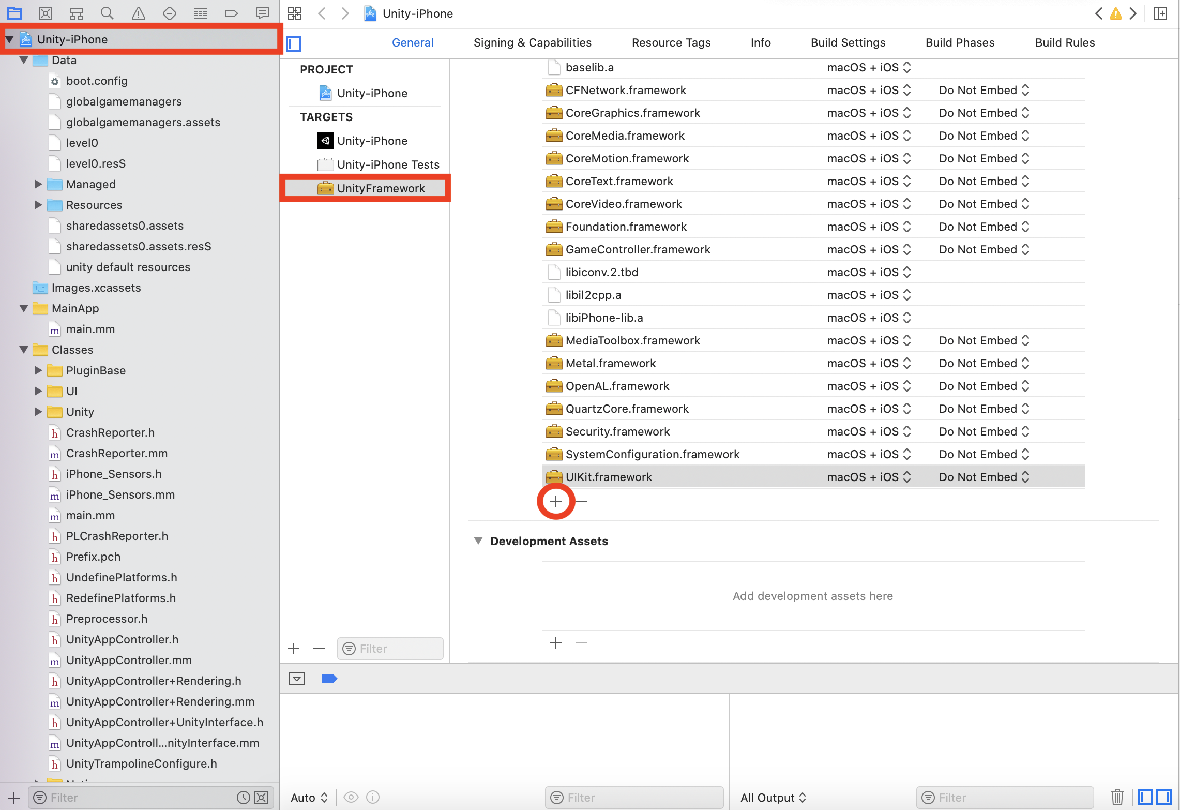Screen dimensions: 1180x810
Task: Open the Source Control navigator
Action: click(46, 13)
